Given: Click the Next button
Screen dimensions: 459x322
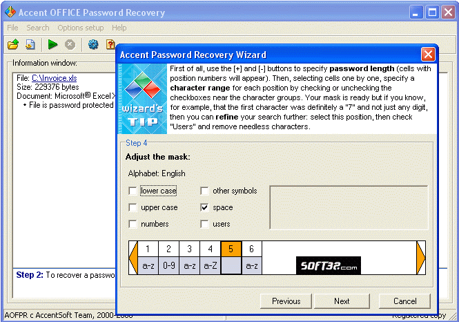Looking at the screenshot, I should pos(342,301).
